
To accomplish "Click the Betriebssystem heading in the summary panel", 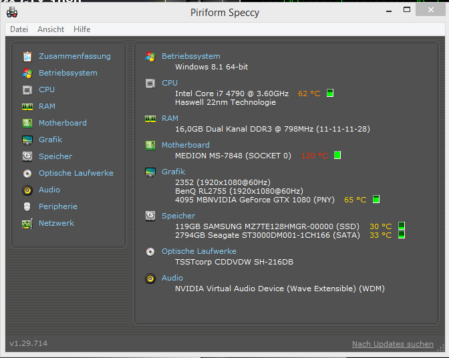I will pyautogui.click(x=191, y=56).
